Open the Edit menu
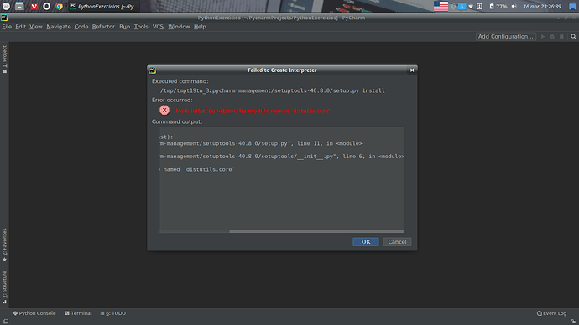Image resolution: width=579 pixels, height=325 pixels. coord(21,27)
